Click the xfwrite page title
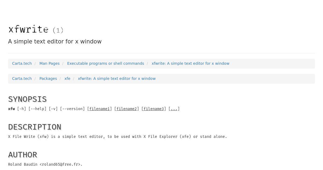The width and height of the screenshot is (323, 170). (x=28, y=29)
